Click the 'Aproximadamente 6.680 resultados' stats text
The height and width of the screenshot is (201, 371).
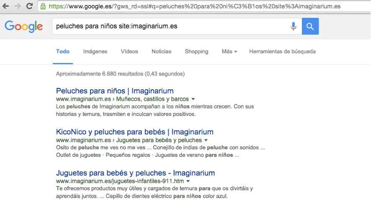tap(120, 74)
